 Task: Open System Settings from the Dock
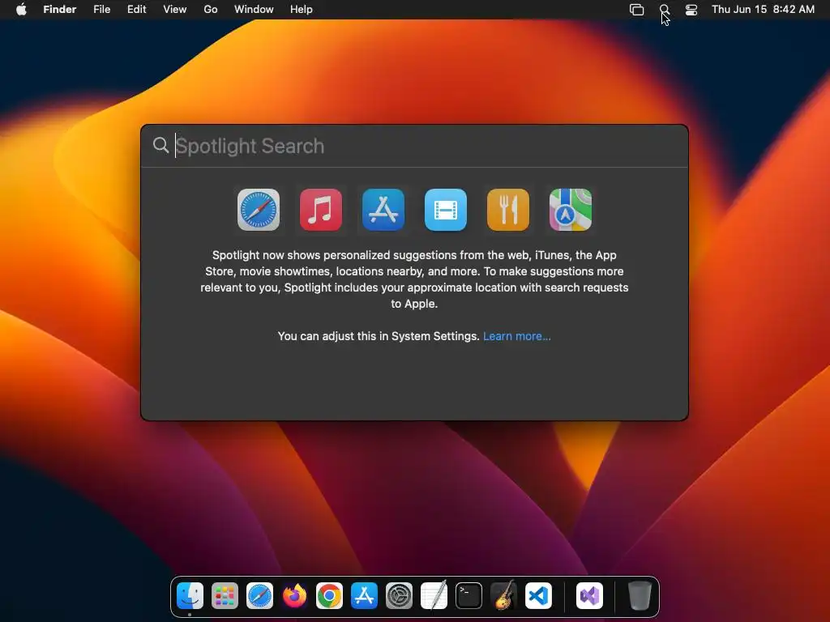[x=399, y=595]
